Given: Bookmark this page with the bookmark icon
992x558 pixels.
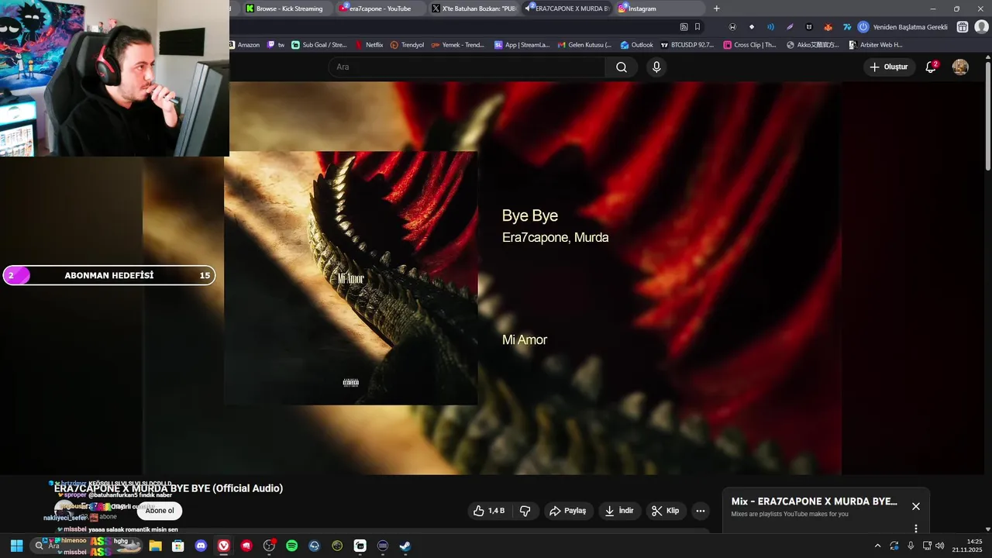Looking at the screenshot, I should pyautogui.click(x=697, y=26).
